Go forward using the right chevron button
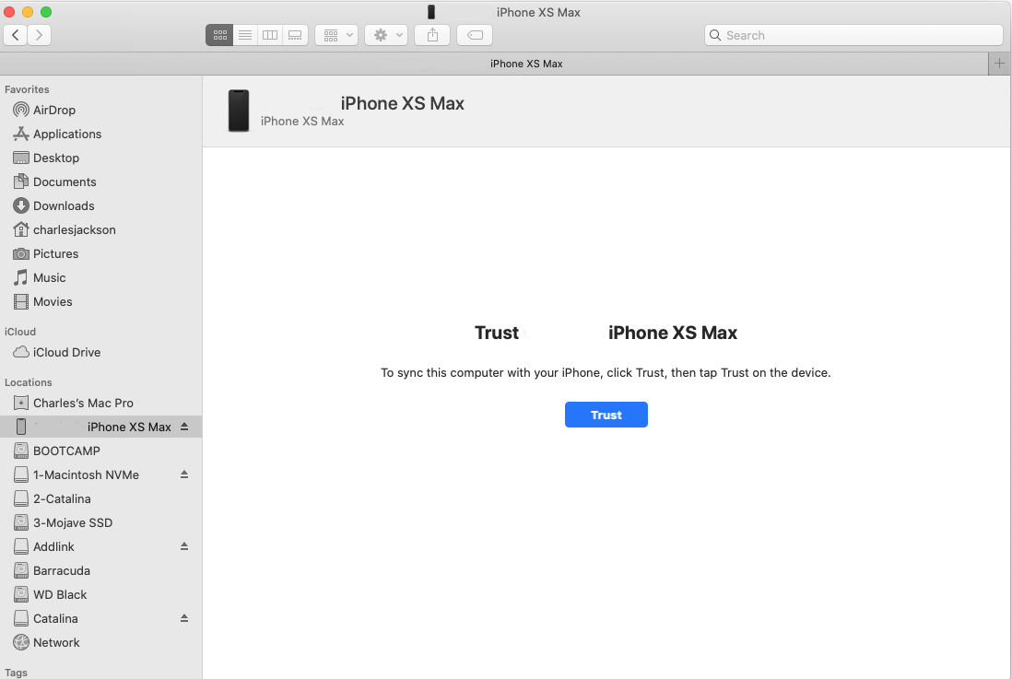 [40, 35]
